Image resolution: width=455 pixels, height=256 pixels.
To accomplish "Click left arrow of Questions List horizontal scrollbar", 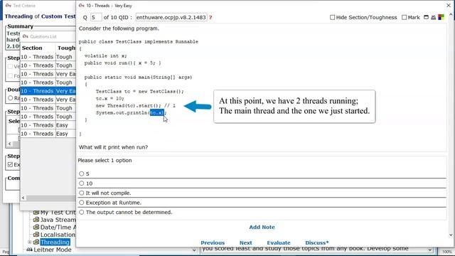I will [23, 198].
